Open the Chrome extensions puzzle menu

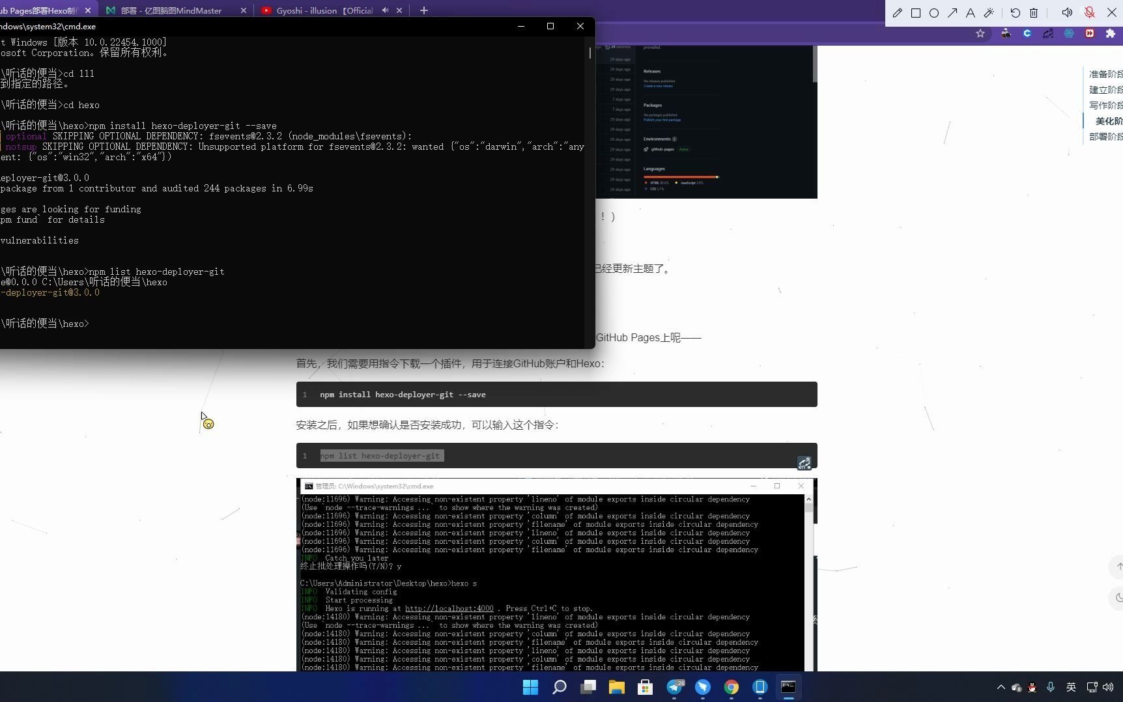click(x=1111, y=33)
